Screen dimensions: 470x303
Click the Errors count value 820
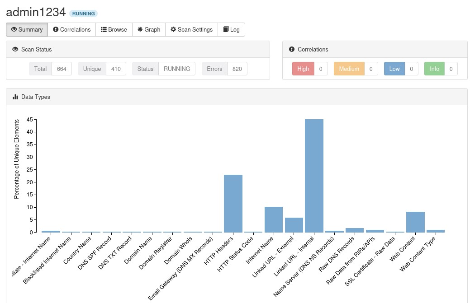[237, 69]
